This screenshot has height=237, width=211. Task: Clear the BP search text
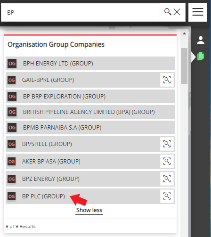click(177, 12)
